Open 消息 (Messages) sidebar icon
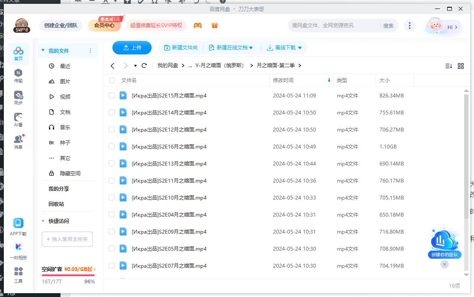This screenshot has width=474, height=297. [17, 140]
